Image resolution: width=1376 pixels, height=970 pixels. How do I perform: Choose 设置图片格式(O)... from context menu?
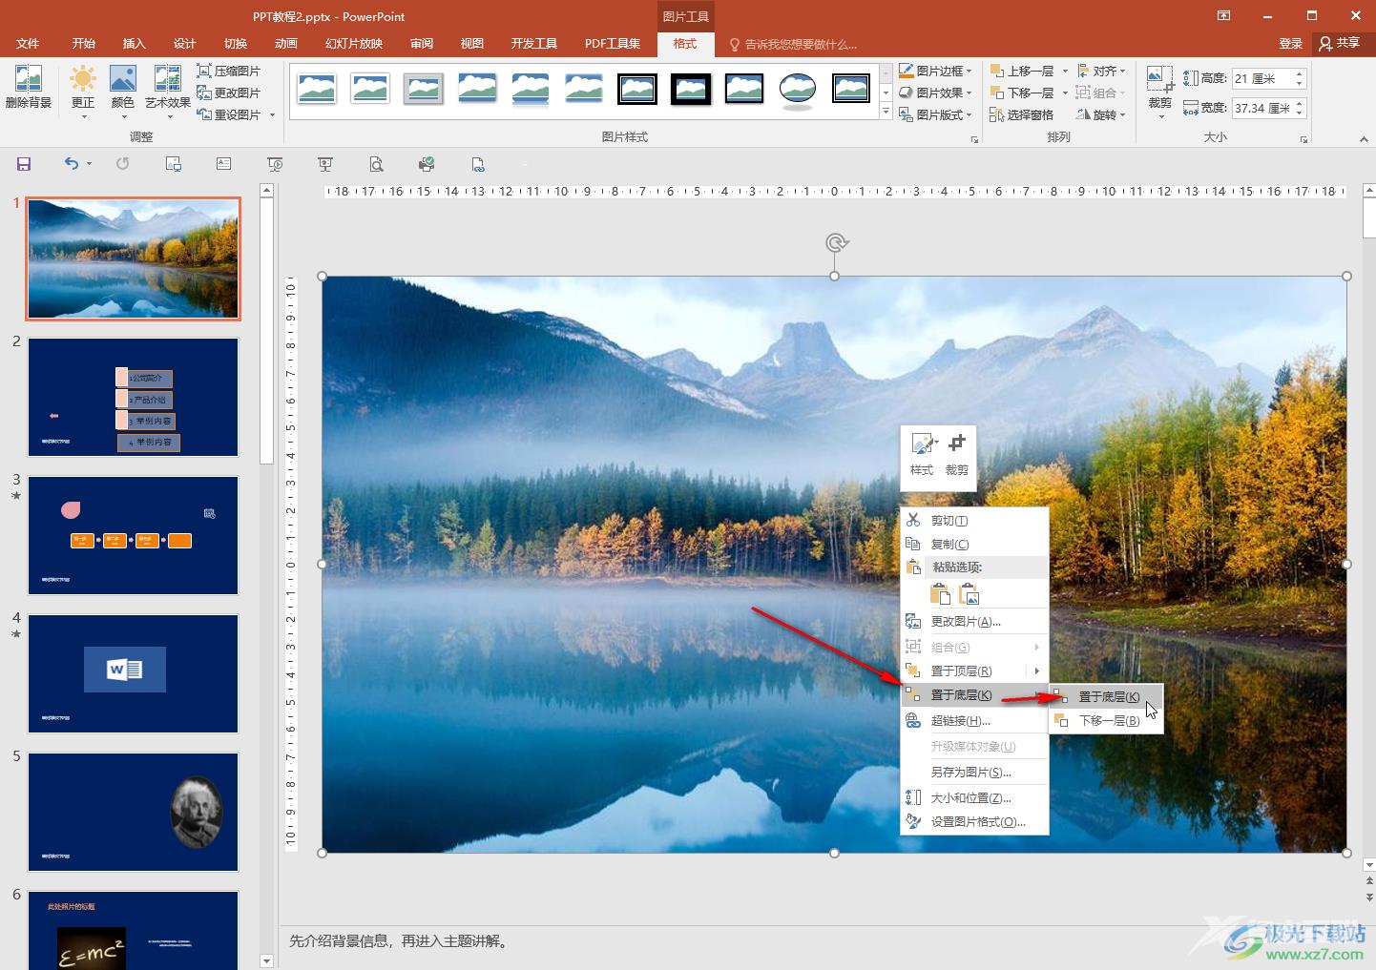coord(974,821)
